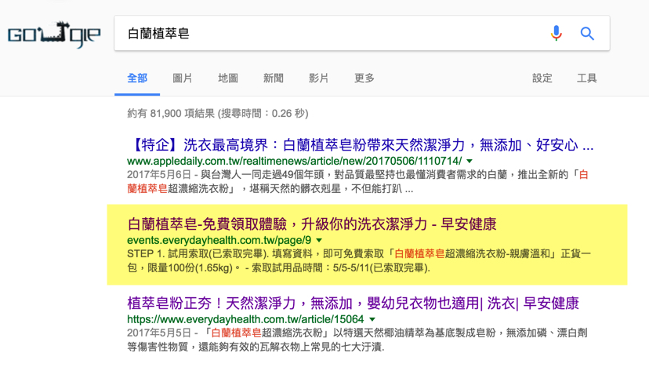Image resolution: width=649 pixels, height=371 pixels.
Task: Open the 地圖 tab
Action: tap(228, 78)
